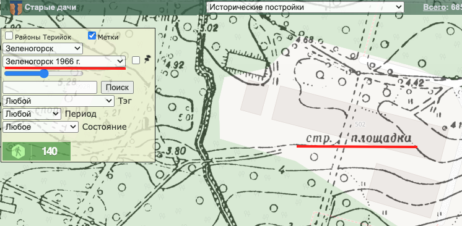The width and height of the screenshot is (462, 226).
Task: Tick the checkbox next to Зеленогорск 1966 г.
Action: (136, 61)
